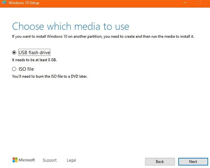Click the 'Choose which media to use' heading

point(70,26)
